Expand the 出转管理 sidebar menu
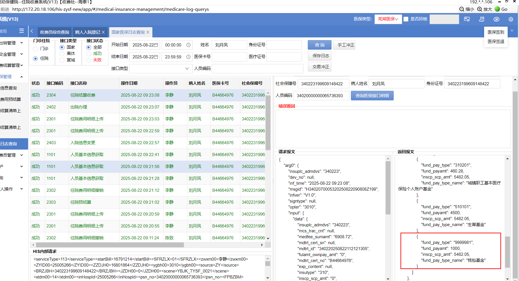 click(x=11, y=43)
